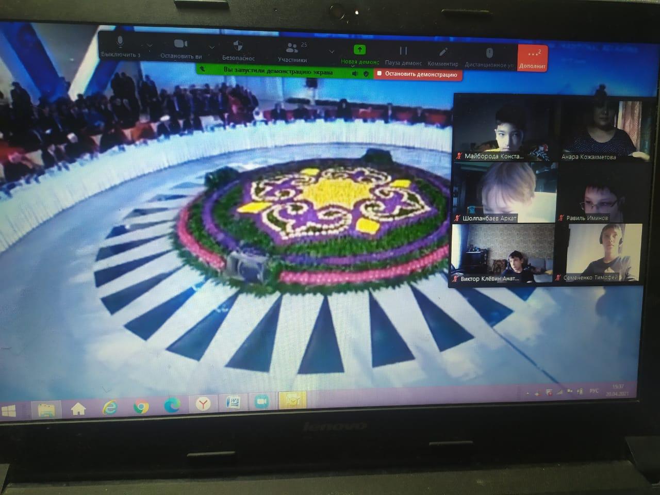
Task: Select Равиль Иминов video tile
Action: point(598,193)
